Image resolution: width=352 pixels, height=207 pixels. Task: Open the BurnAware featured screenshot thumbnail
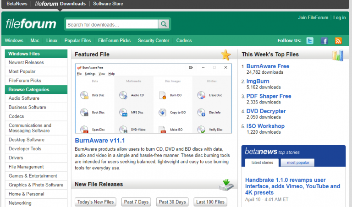click(x=154, y=98)
